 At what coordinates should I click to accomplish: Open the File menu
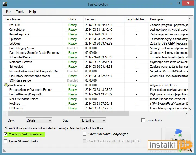[8, 12]
